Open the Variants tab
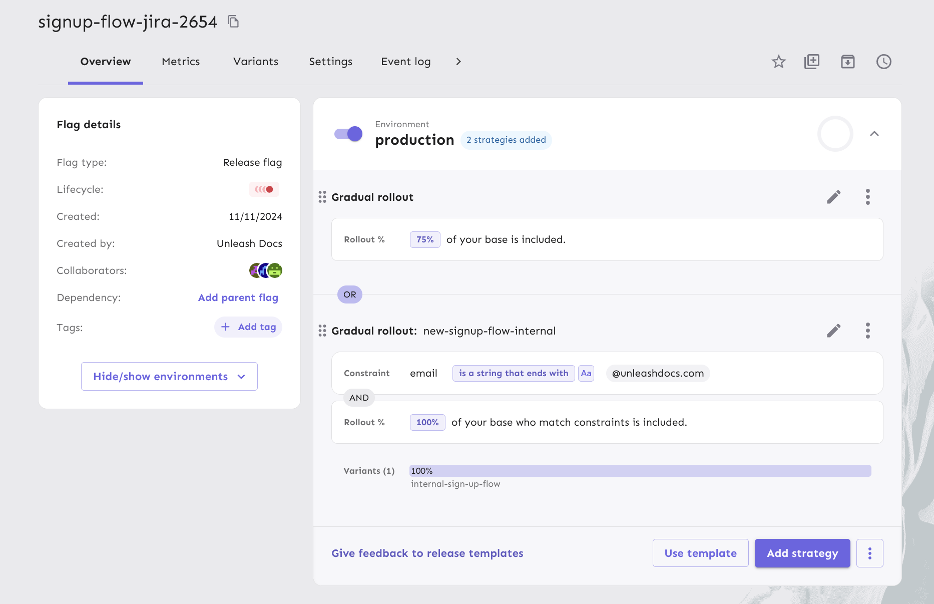 coord(255,62)
